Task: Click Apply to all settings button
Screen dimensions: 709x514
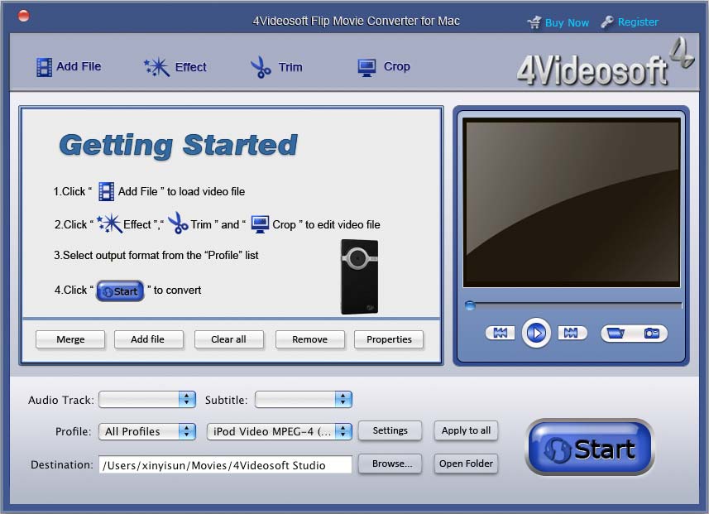Action: pyautogui.click(x=466, y=430)
